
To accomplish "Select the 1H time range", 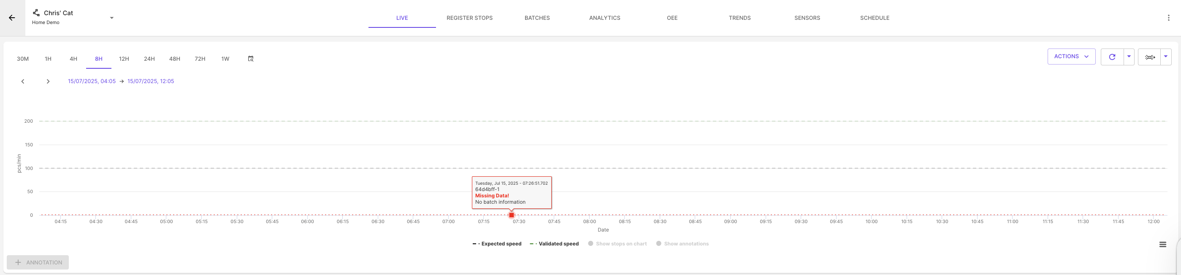I will 48,59.
